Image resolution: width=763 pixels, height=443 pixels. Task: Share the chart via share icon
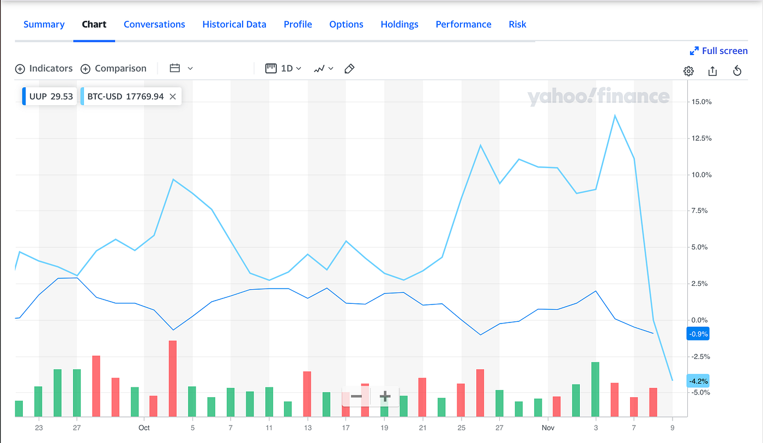pyautogui.click(x=713, y=71)
